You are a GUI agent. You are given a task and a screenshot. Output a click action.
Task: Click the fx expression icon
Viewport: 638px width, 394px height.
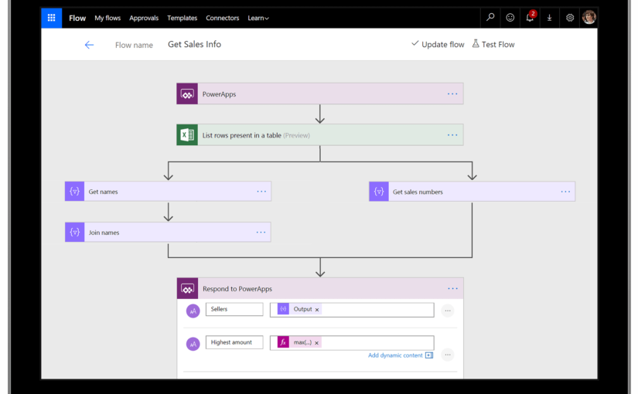(x=283, y=342)
